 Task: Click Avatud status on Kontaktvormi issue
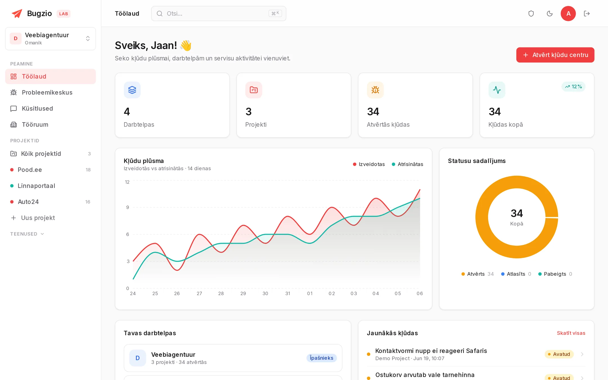[559, 354]
